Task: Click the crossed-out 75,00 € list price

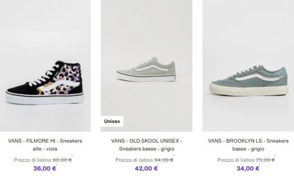Action: [266, 160]
